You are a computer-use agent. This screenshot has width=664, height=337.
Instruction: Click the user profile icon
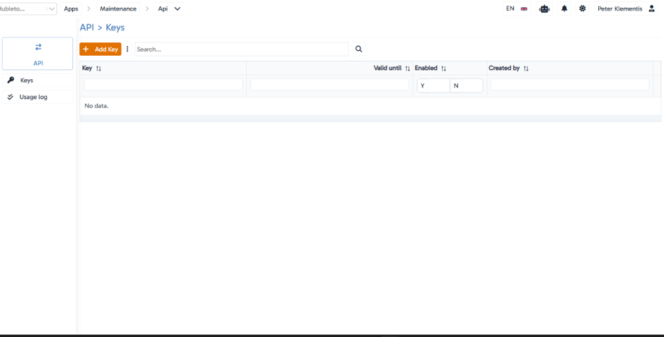pos(651,8)
